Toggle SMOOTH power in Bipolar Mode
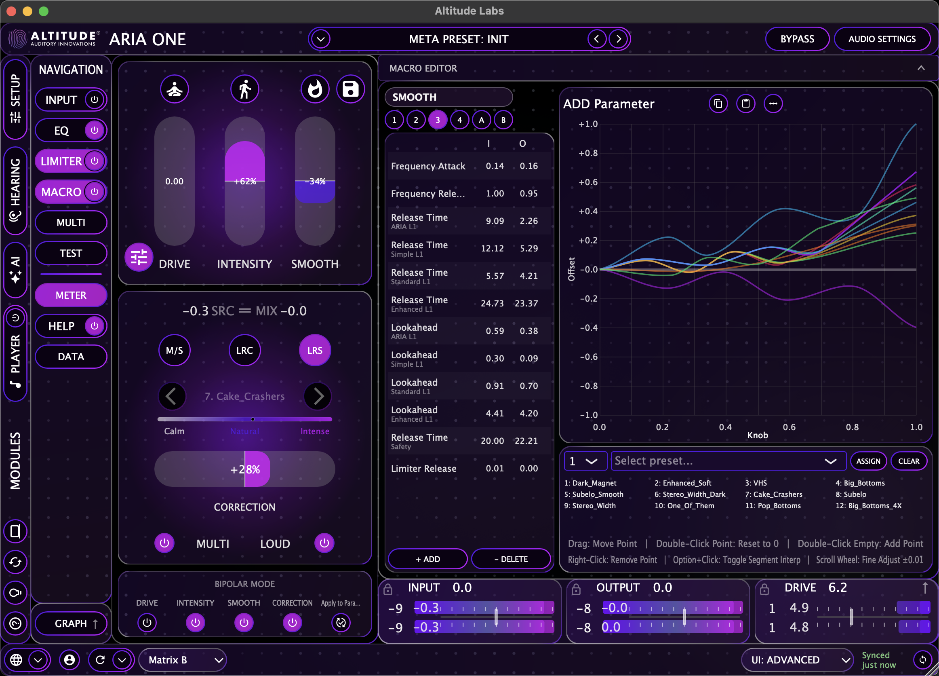The image size is (939, 676). coord(244,623)
